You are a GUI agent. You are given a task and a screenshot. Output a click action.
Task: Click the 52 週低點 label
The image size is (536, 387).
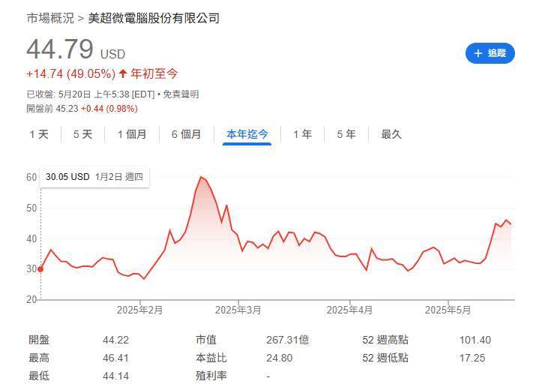click(x=385, y=358)
